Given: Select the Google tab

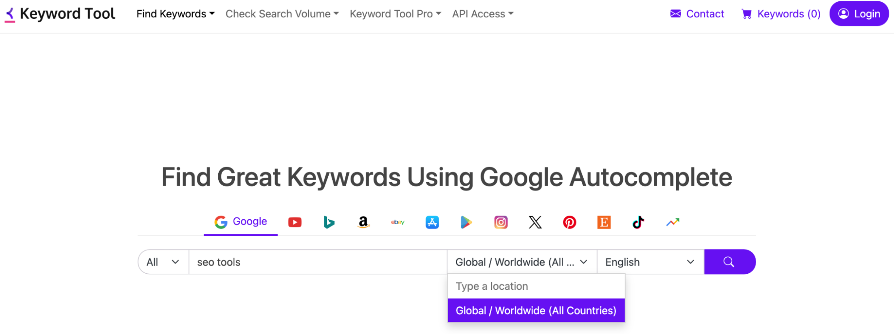Looking at the screenshot, I should (241, 221).
